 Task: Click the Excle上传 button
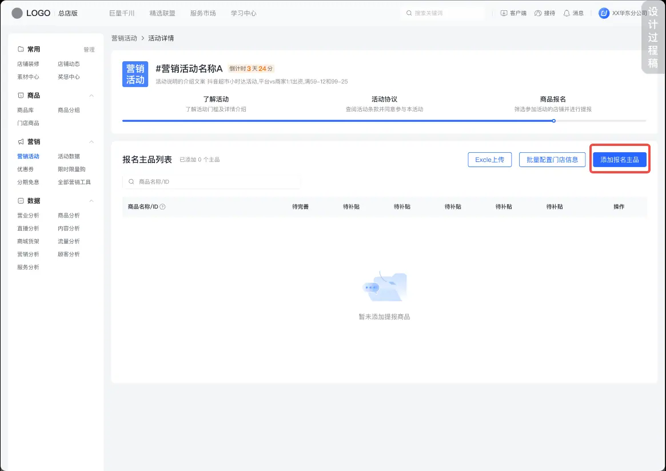[x=490, y=160]
